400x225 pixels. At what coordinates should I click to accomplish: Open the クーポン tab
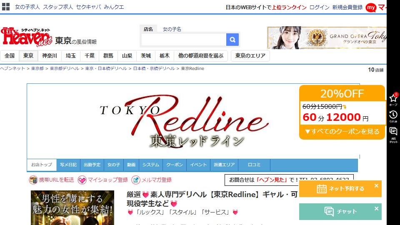tap(175, 165)
